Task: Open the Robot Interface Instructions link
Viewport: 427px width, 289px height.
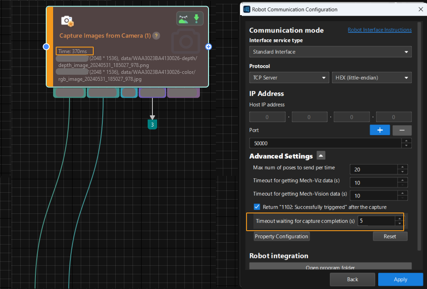Action: [x=380, y=30]
